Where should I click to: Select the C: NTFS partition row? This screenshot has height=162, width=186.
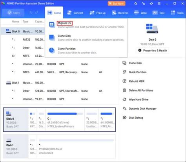23,56
